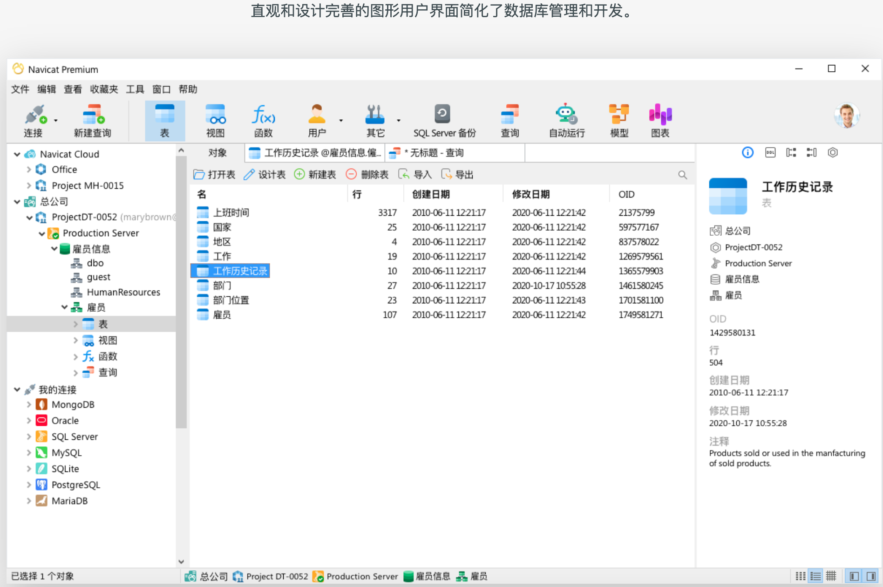Click the New Query toolbar icon

(x=92, y=121)
